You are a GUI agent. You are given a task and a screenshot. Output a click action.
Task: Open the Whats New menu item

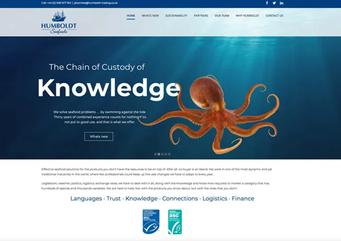click(x=150, y=16)
